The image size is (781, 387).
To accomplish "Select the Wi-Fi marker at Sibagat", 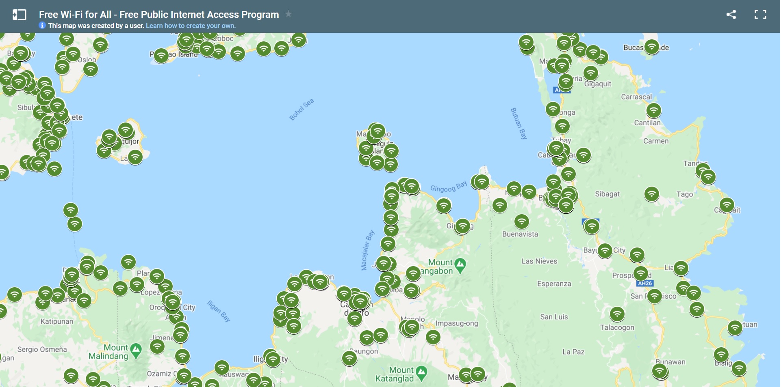I will [x=652, y=194].
